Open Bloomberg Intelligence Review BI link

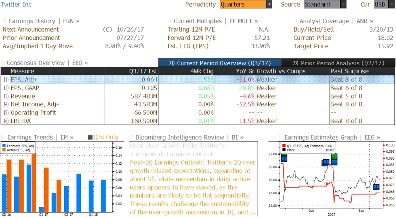(189, 137)
